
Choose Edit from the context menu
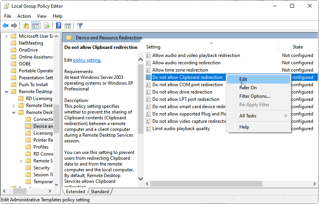tap(243, 79)
